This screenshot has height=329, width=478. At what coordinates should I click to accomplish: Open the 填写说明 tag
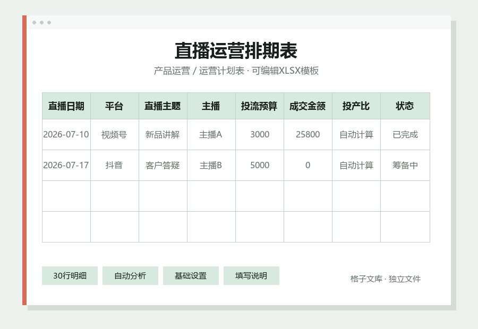pos(251,276)
